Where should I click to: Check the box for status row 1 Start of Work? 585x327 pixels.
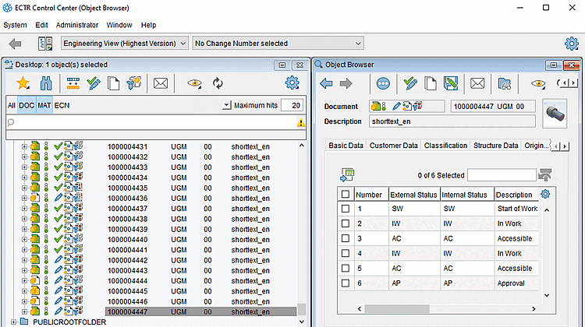(x=346, y=209)
